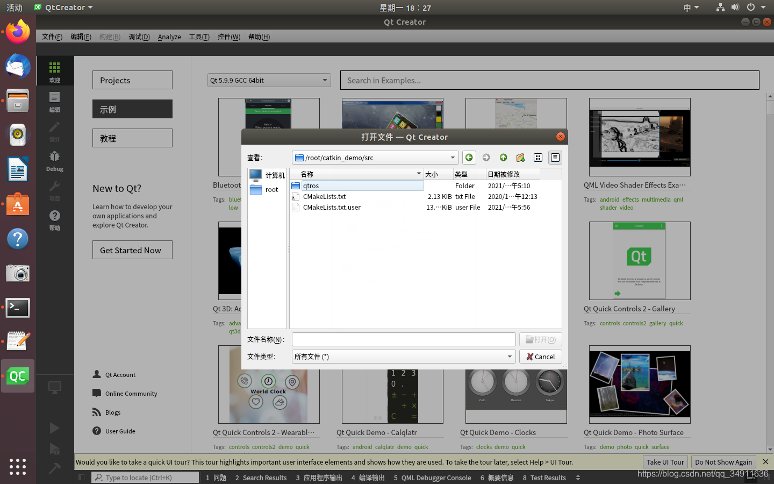Select the CMakeLists.txt.user file
This screenshot has width=774, height=484.
pos(332,207)
